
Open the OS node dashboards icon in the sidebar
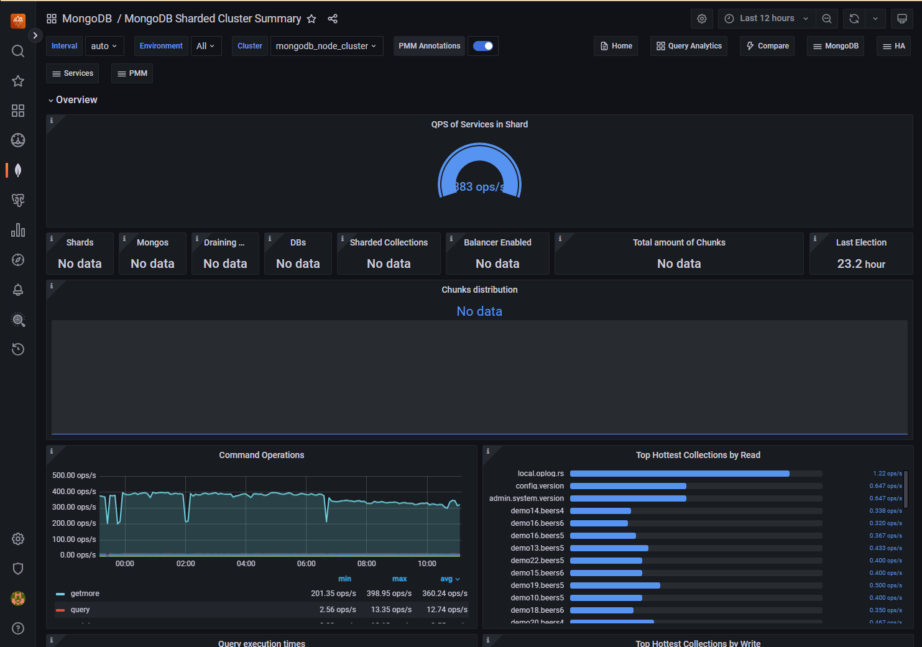18,140
